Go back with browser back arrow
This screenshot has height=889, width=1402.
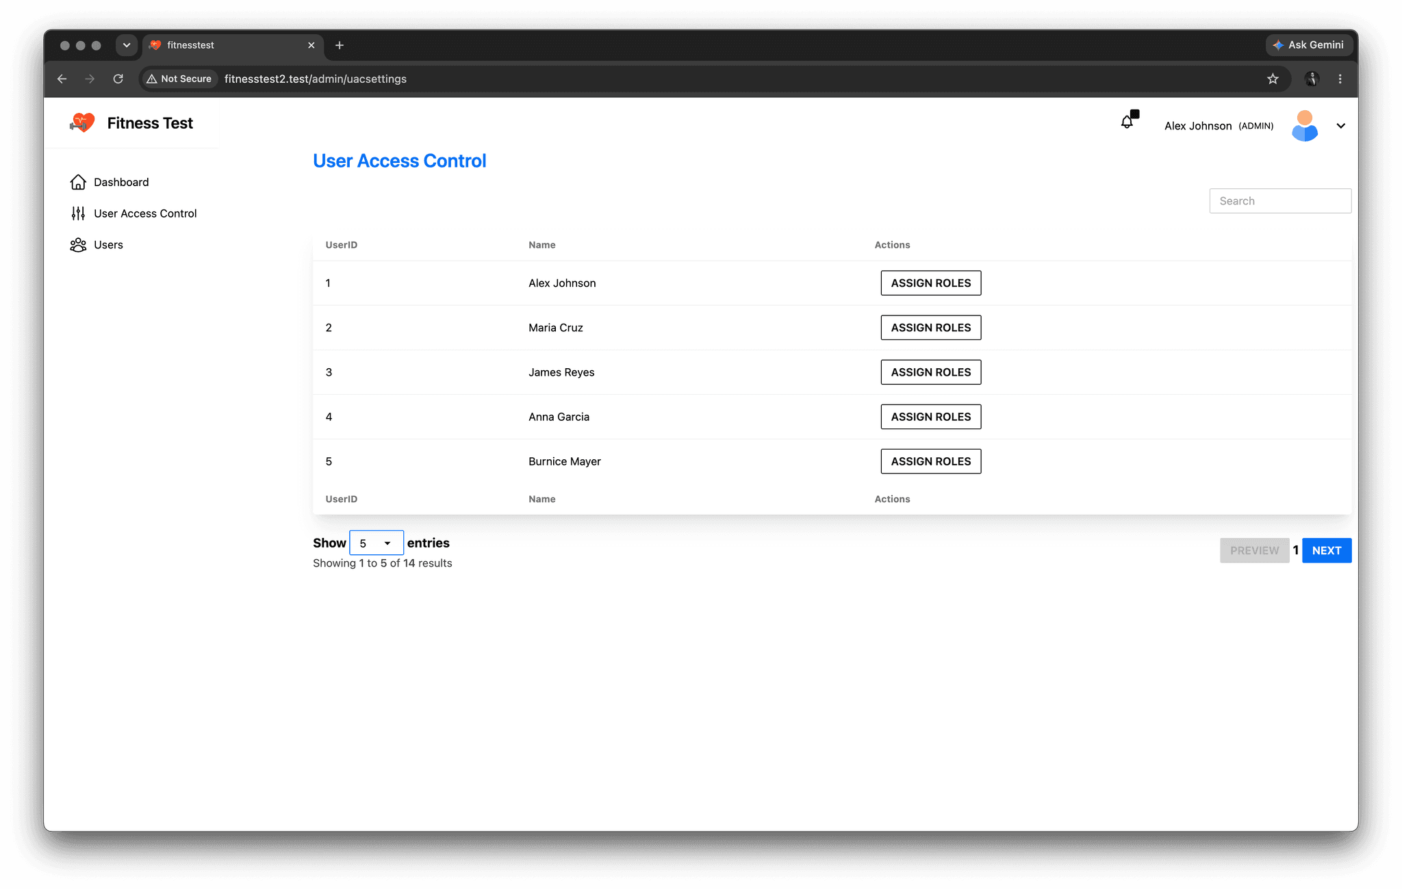pos(62,79)
